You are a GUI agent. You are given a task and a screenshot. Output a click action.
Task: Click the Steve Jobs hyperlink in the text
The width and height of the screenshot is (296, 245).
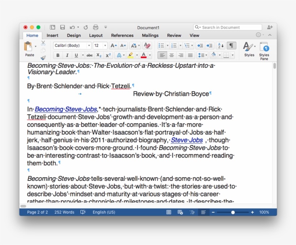click(x=187, y=140)
